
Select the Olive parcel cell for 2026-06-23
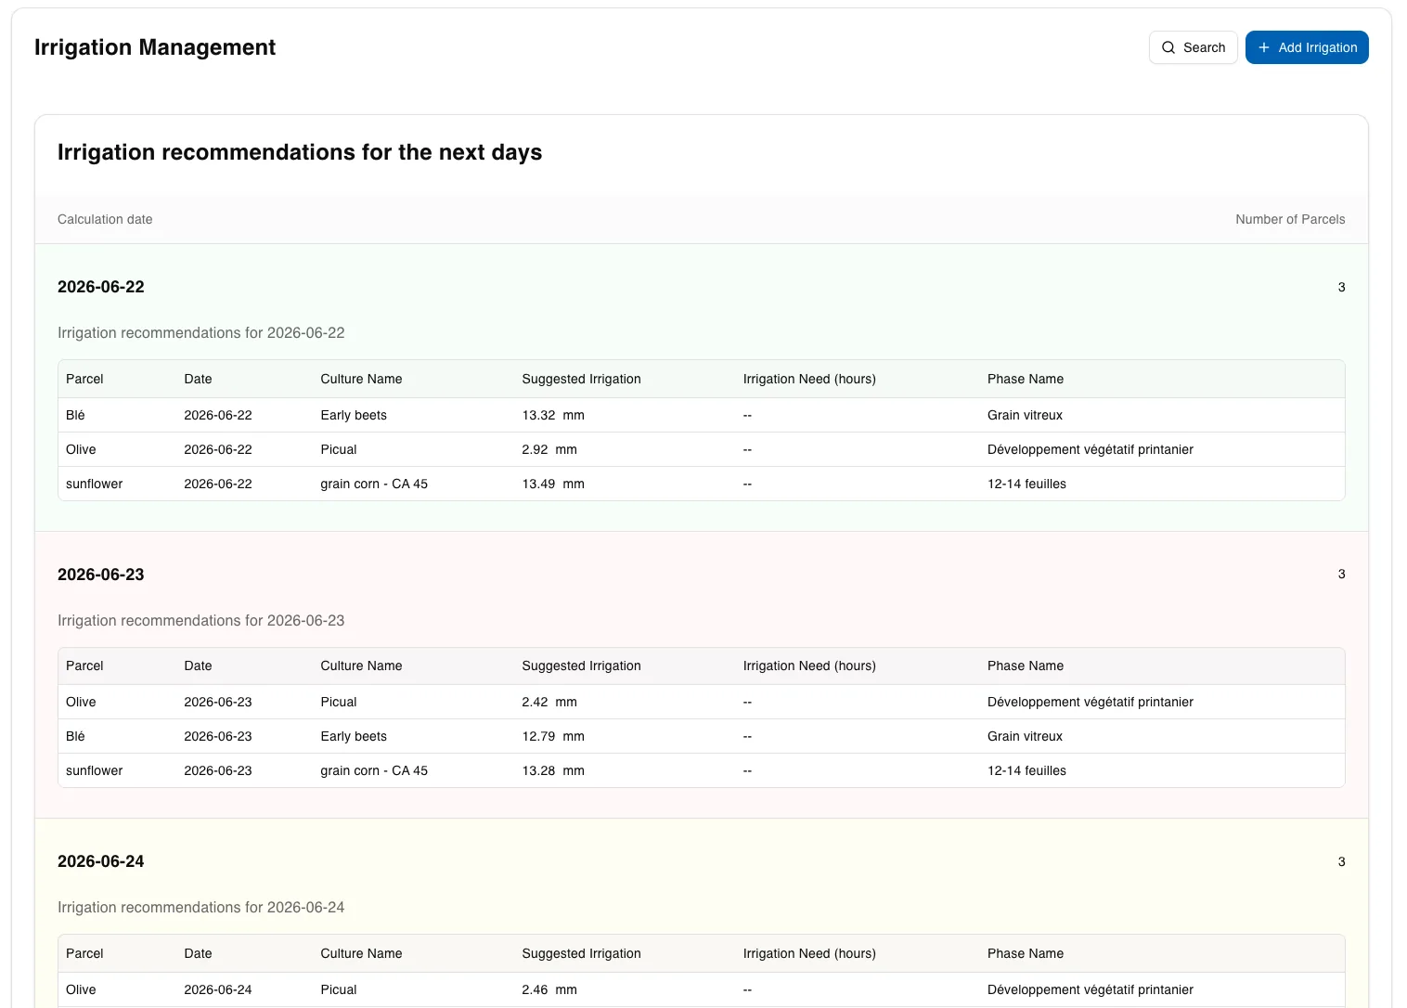[81, 702]
